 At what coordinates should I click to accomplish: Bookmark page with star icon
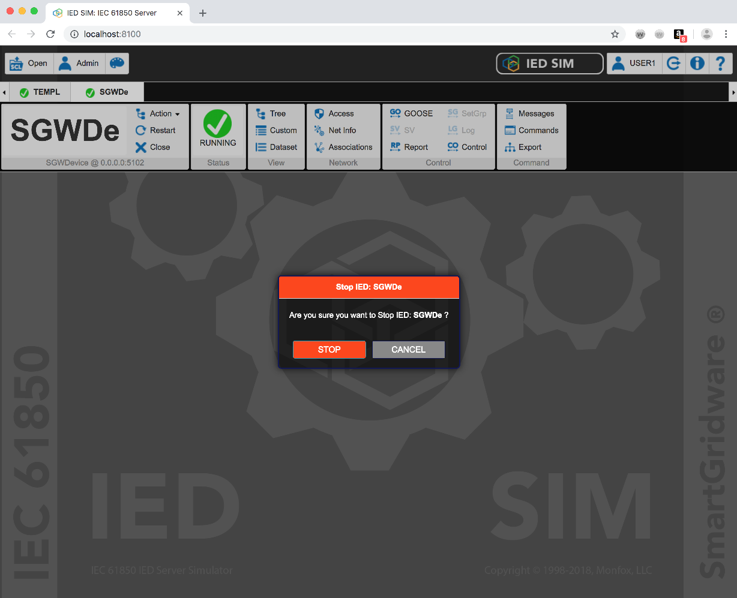pos(615,34)
